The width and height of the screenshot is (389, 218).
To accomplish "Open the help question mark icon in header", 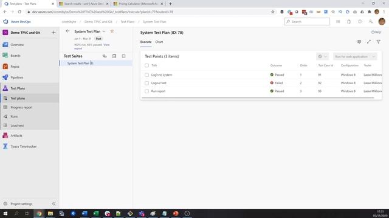I will 360,22.
